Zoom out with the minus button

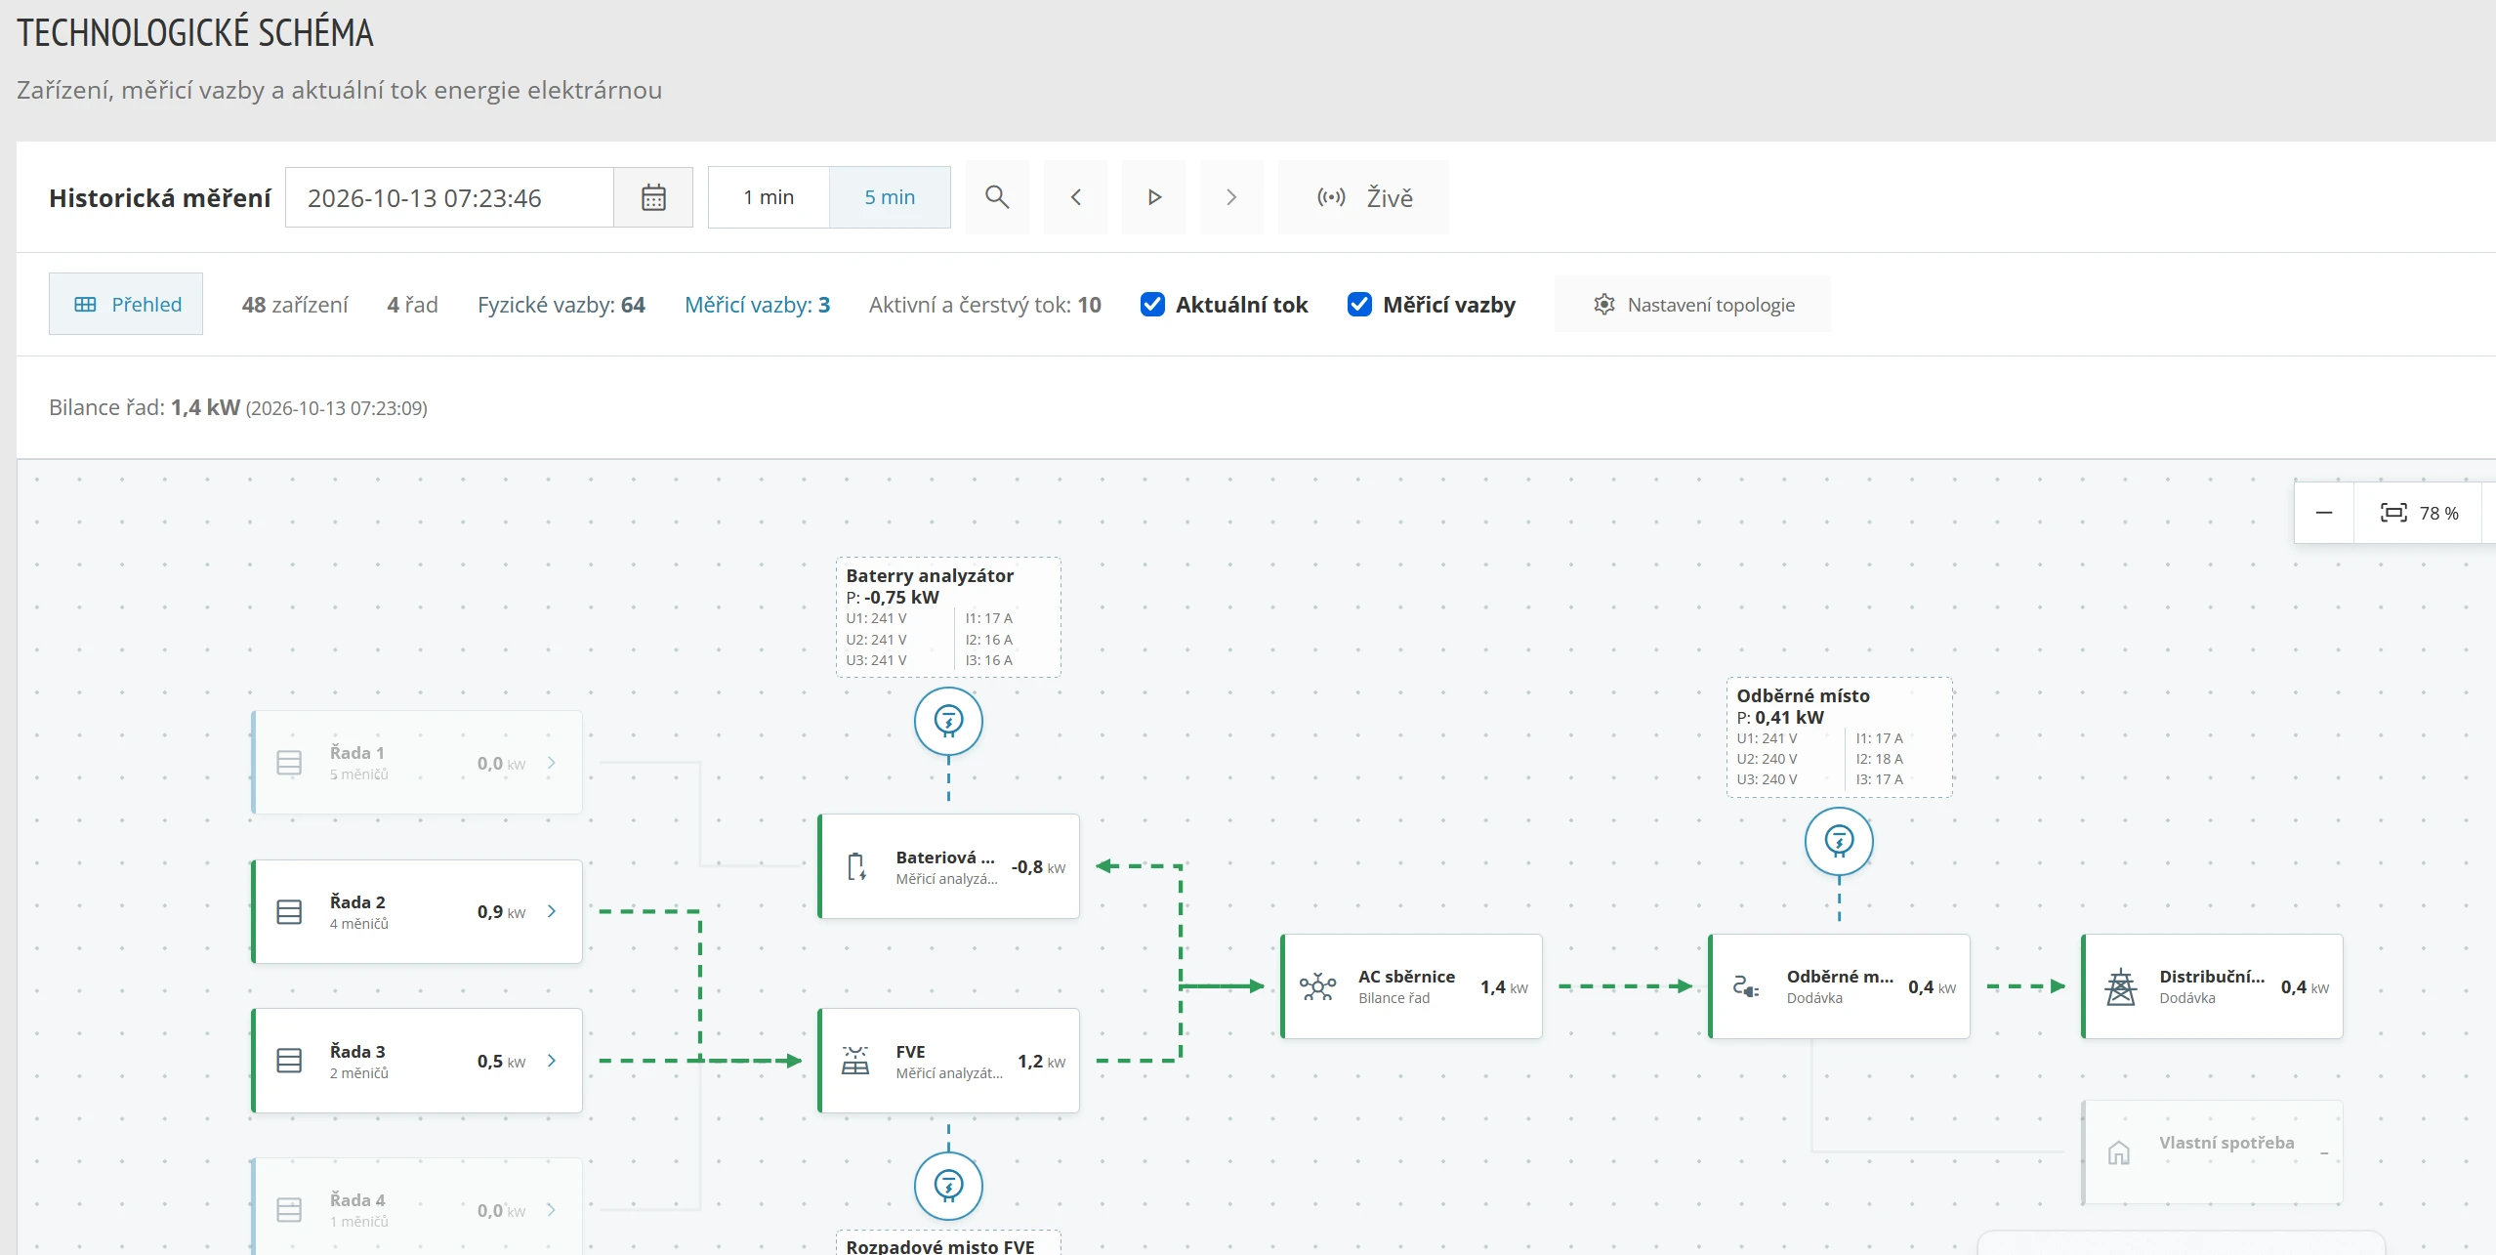point(2324,513)
